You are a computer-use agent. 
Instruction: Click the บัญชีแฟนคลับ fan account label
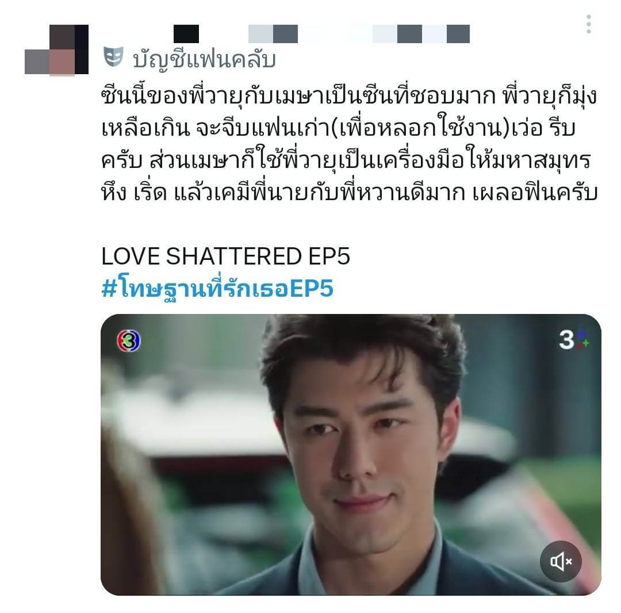tap(204, 59)
